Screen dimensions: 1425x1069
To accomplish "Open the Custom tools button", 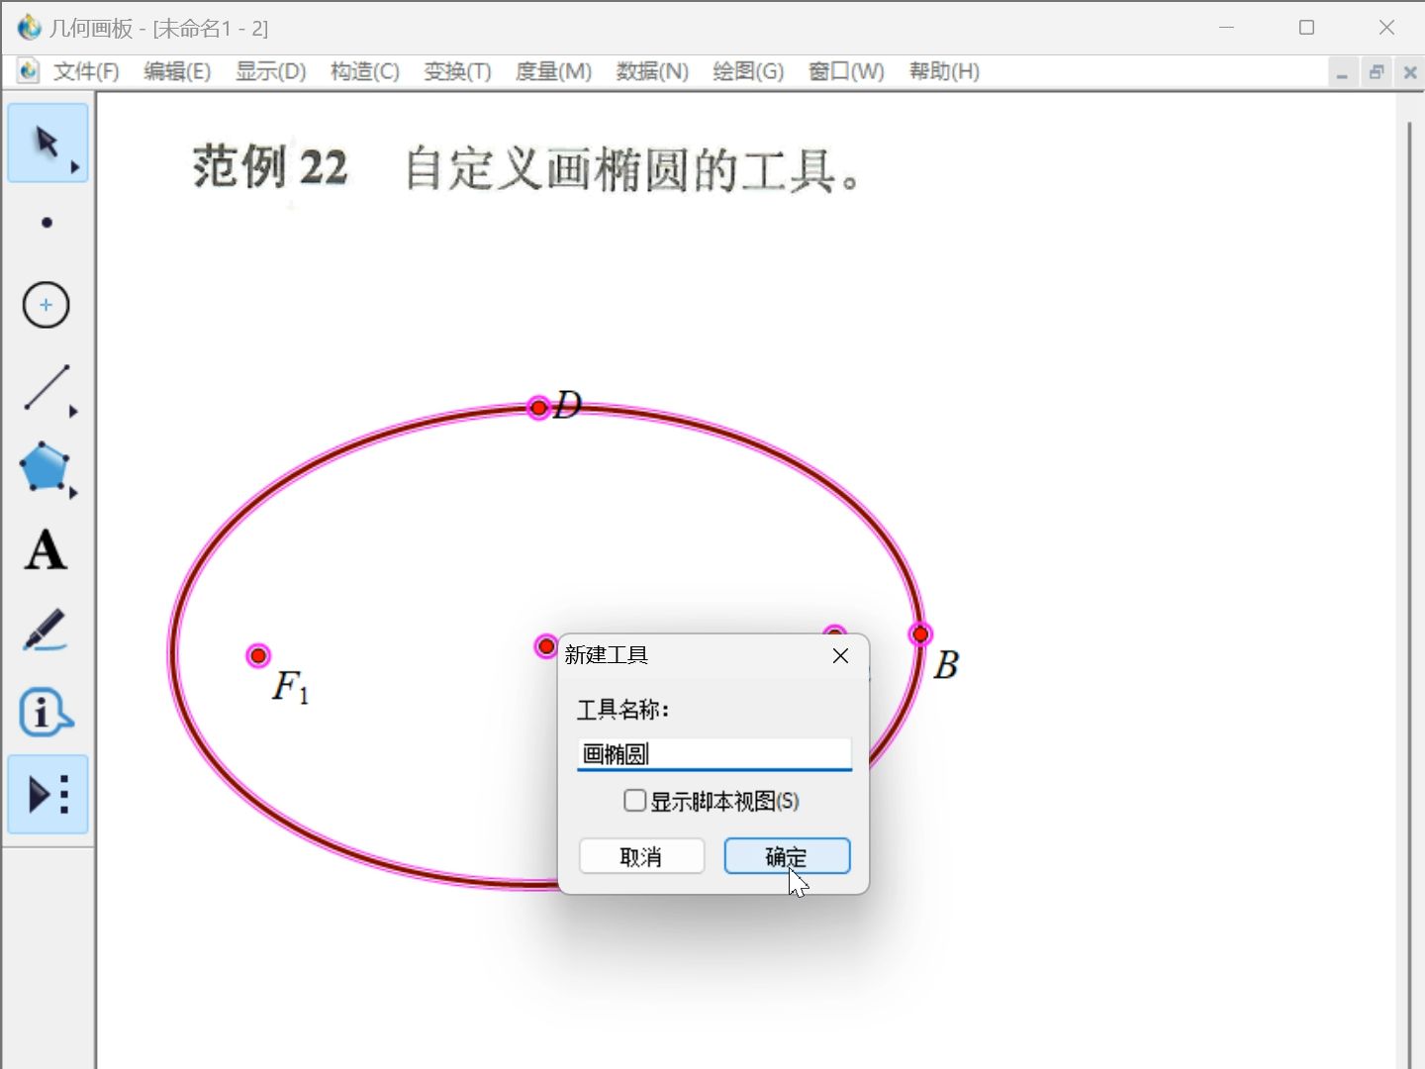I will 47,795.
